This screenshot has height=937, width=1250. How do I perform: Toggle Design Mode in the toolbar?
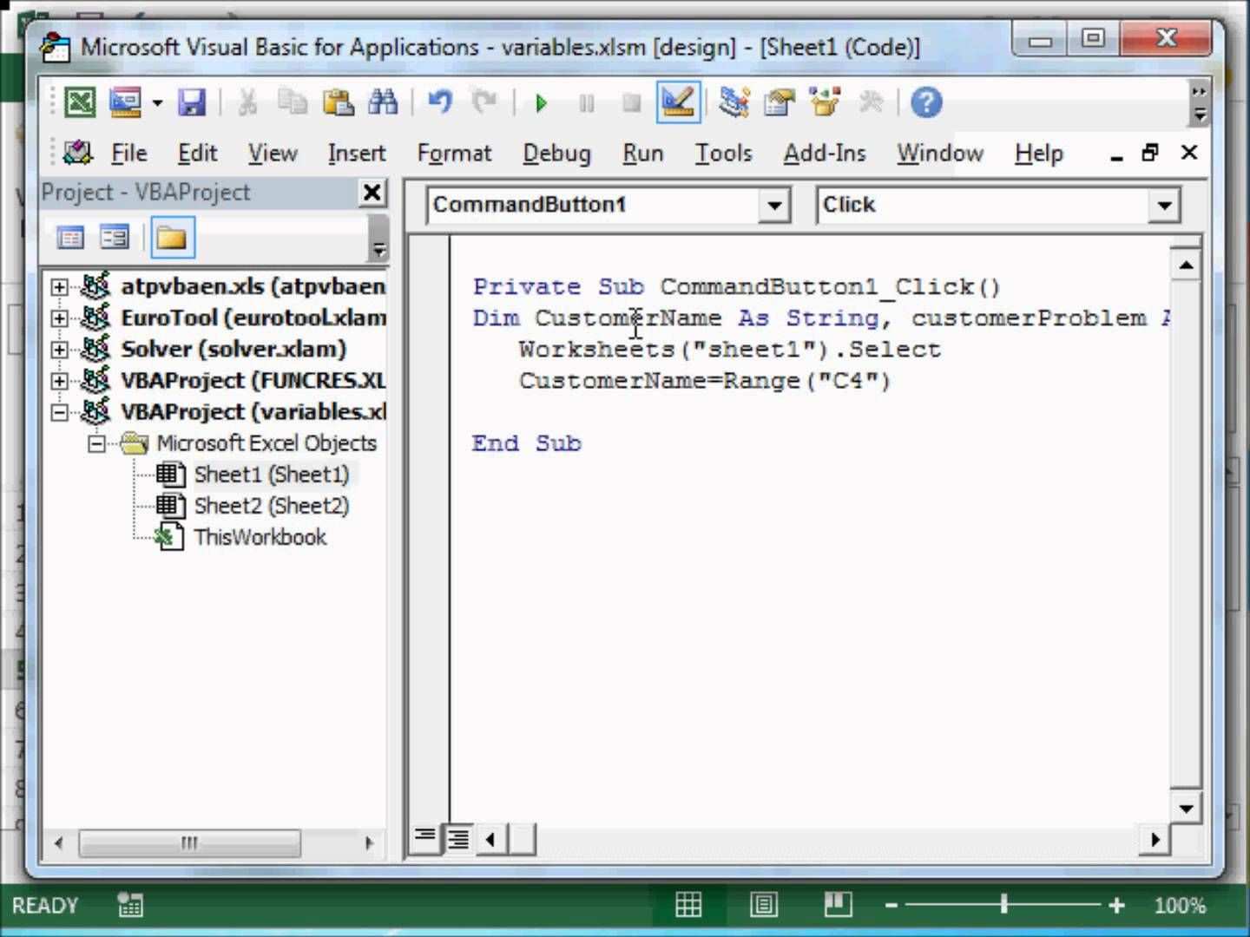677,103
